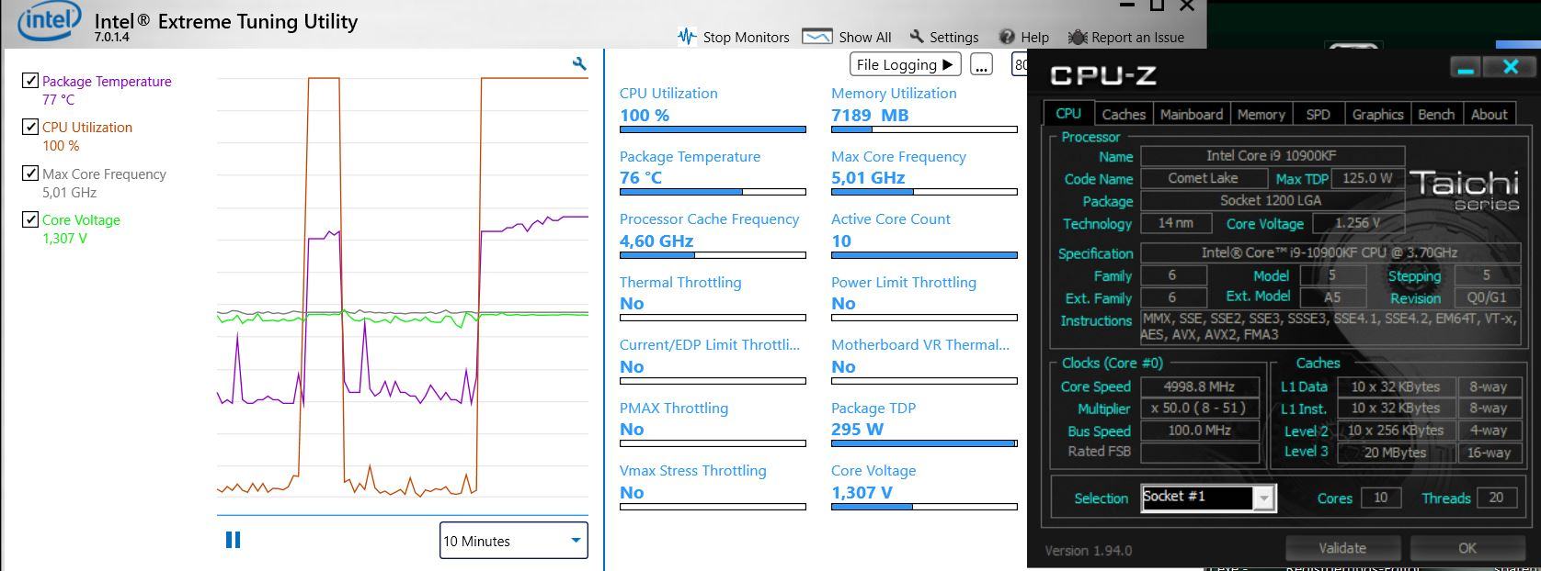Click the Memory Utilization 7189 MB value
The image size is (1541, 571).
(870, 116)
